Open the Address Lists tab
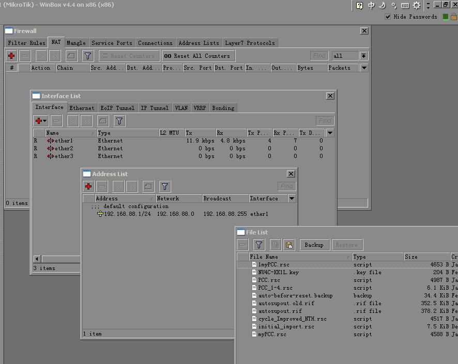This screenshot has height=364, width=458. coord(199,43)
